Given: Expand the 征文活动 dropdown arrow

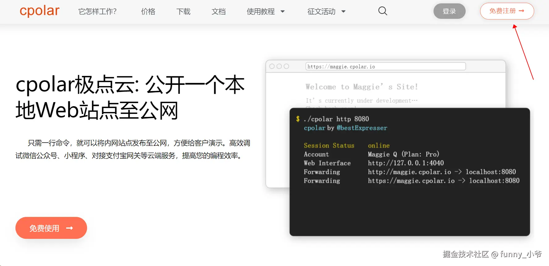Looking at the screenshot, I should 343,12.
